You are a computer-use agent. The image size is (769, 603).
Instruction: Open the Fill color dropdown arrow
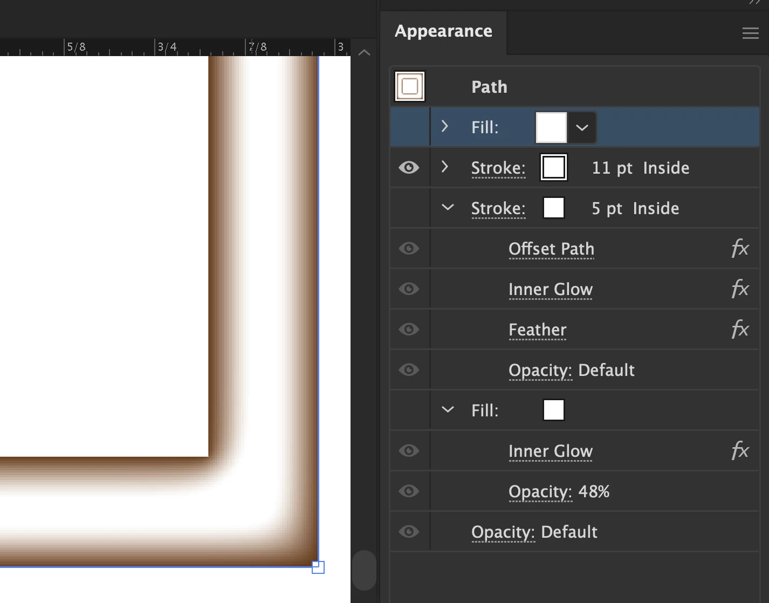coord(582,128)
